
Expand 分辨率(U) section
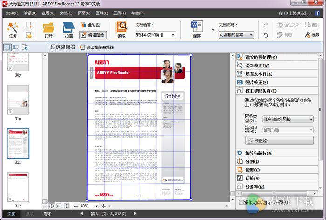(277, 187)
